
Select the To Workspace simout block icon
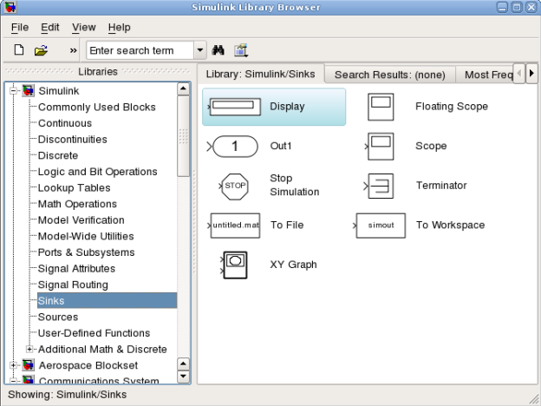[x=380, y=226]
